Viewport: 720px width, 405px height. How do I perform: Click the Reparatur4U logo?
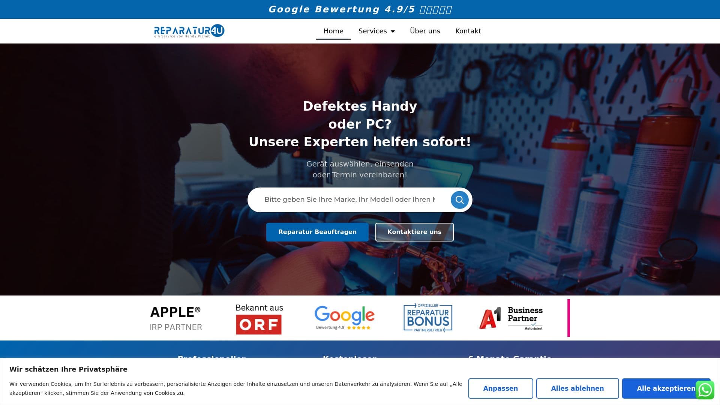pos(189,31)
